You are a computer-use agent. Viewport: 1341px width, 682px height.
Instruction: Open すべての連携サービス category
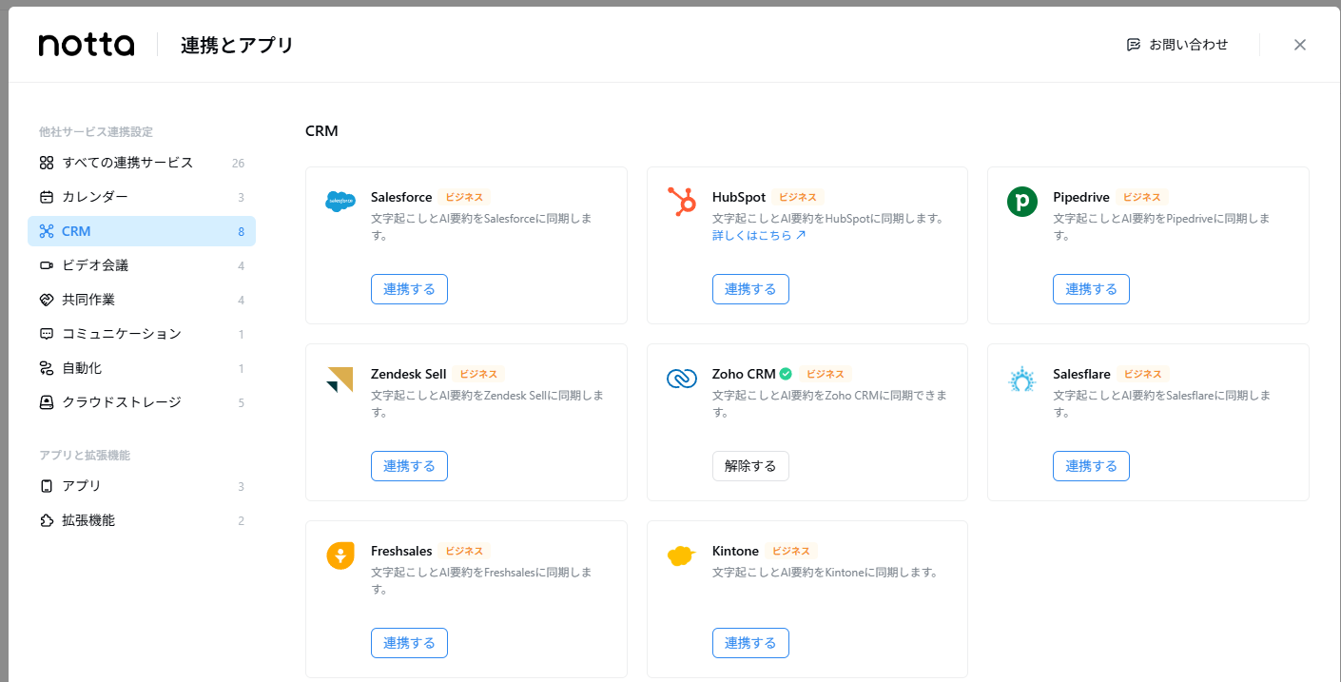pos(142,163)
